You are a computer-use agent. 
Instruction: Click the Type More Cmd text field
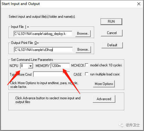51,74
